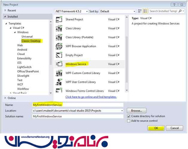Click the go online and find templates link

click(91, 97)
